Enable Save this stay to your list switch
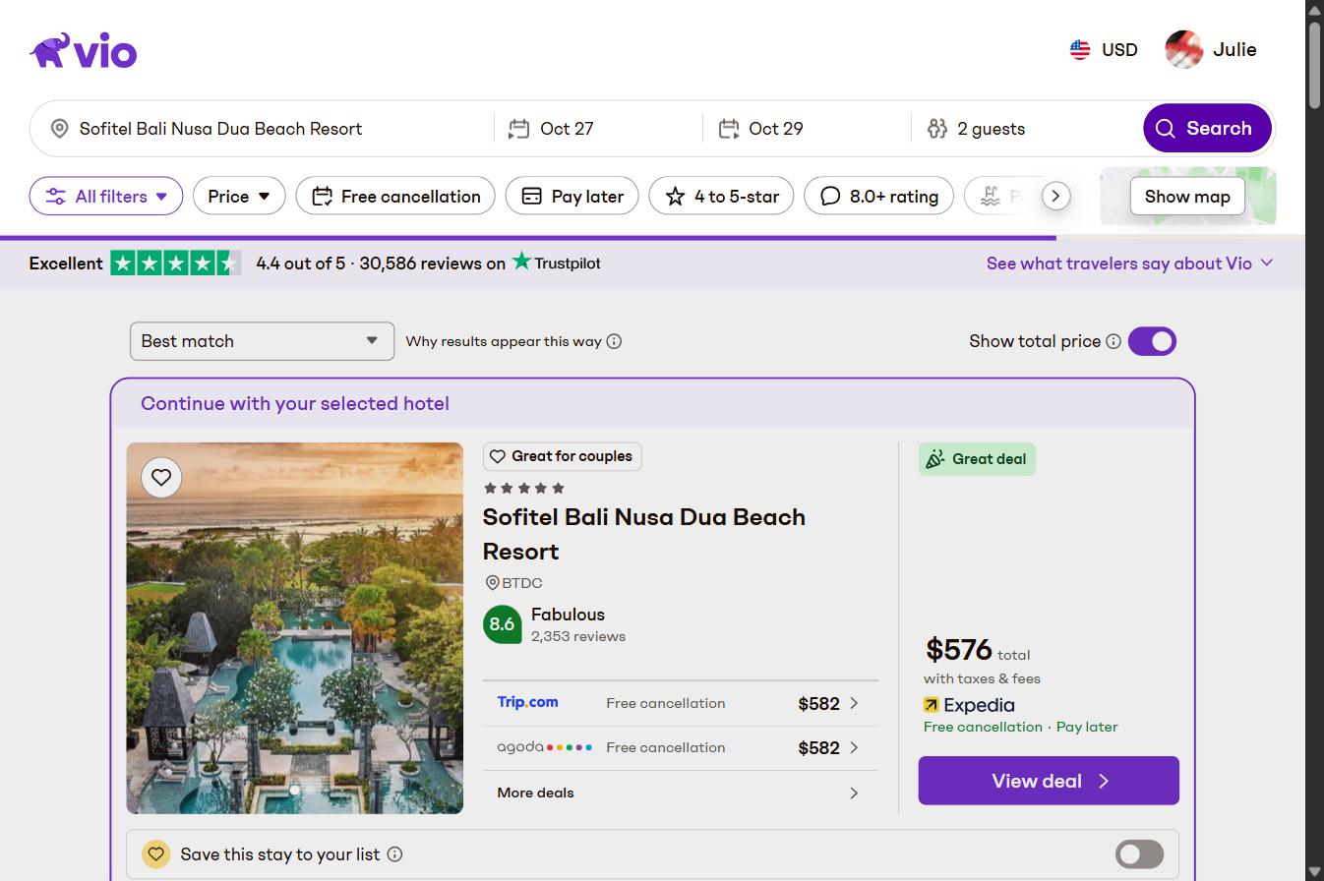1324x881 pixels. click(1139, 854)
